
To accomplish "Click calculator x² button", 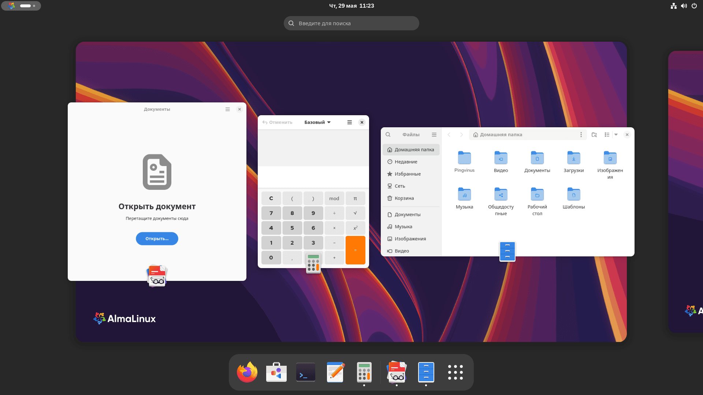I will click(x=355, y=228).
